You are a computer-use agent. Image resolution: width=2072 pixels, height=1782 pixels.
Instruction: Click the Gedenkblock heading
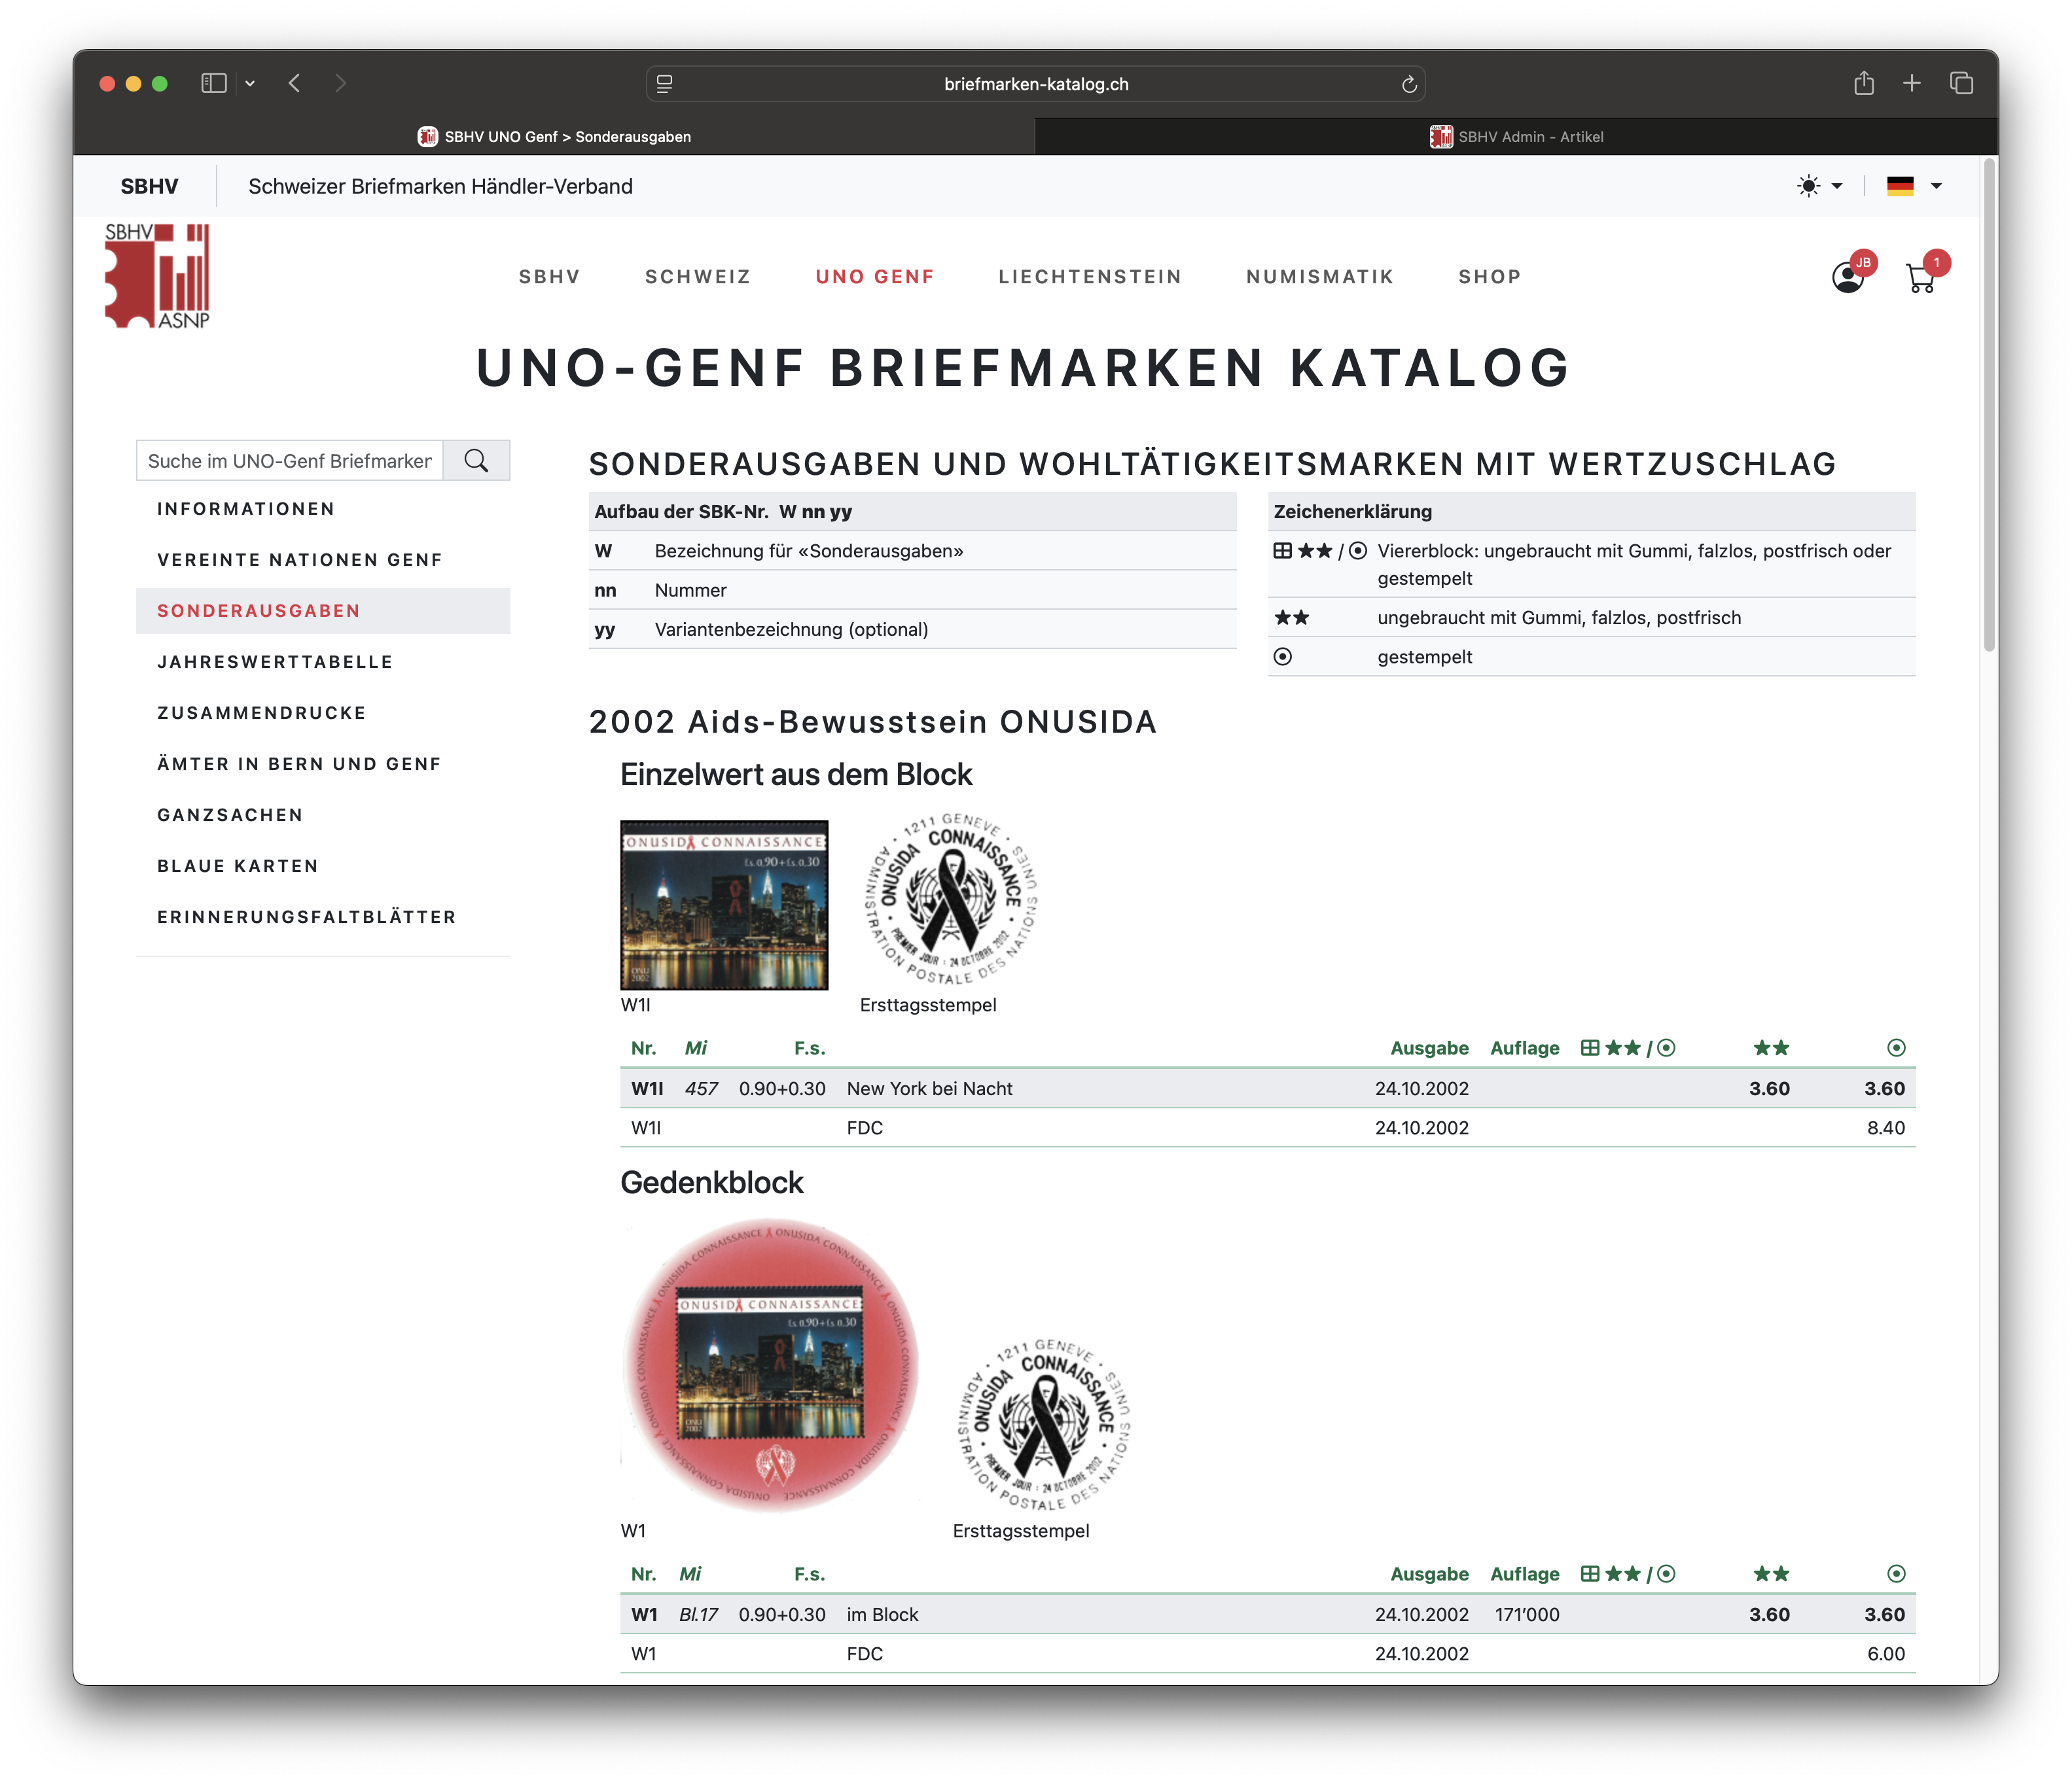click(x=712, y=1182)
